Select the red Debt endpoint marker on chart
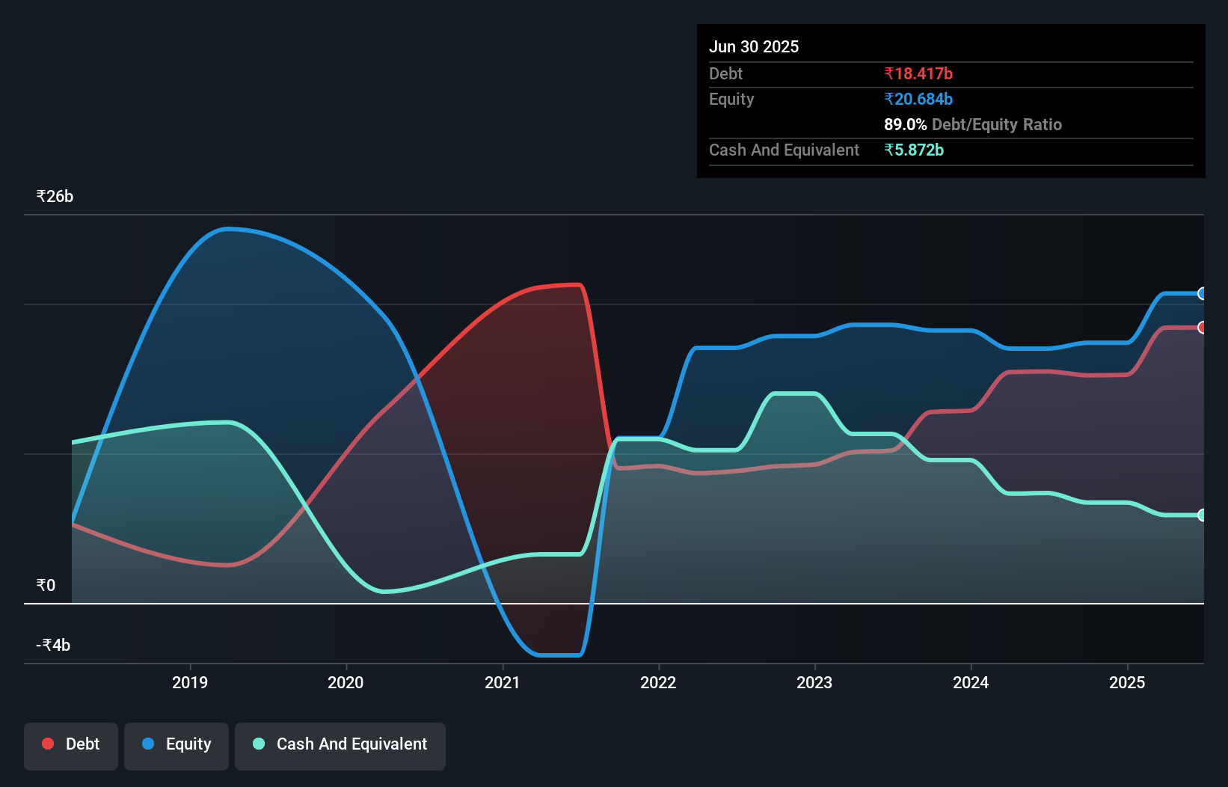This screenshot has width=1228, height=787. pos(1202,327)
